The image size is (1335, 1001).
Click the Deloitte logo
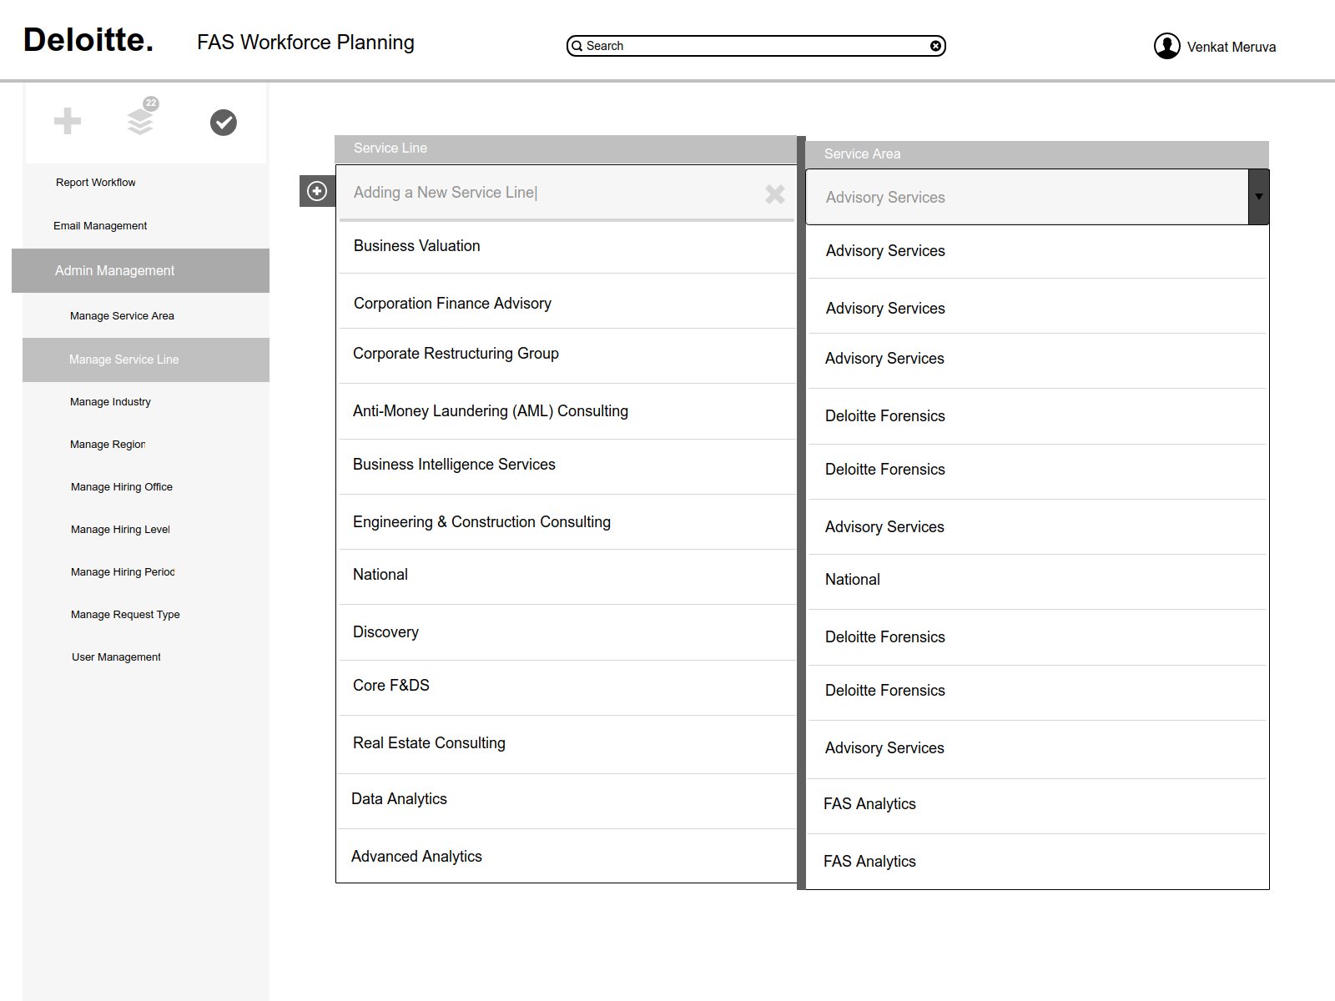tap(88, 40)
